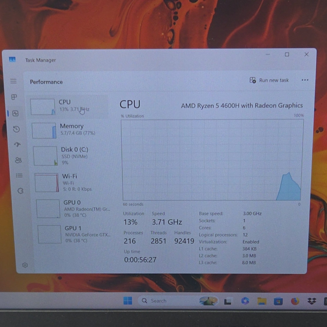Select the CPU performance entry

tap(68, 106)
